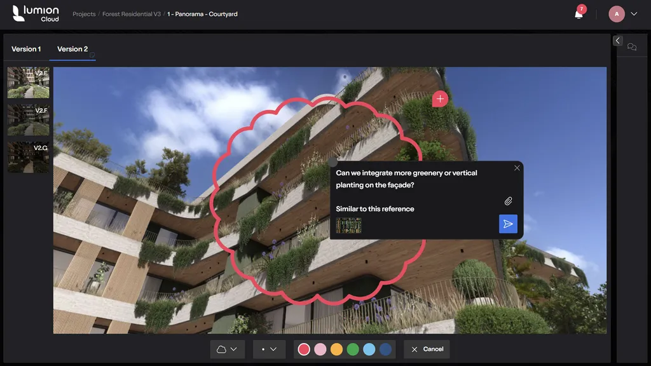
Task: Open the V2.G version thumbnail
Action: pos(28,157)
